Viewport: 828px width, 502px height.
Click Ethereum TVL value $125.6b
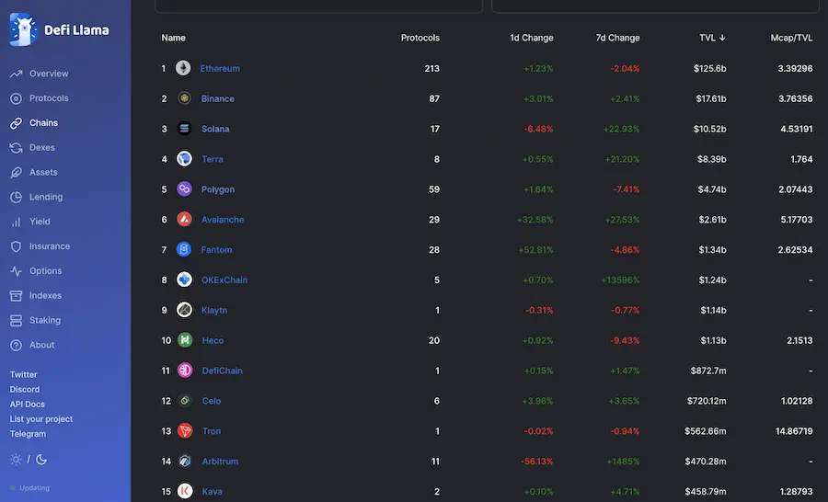coord(709,69)
